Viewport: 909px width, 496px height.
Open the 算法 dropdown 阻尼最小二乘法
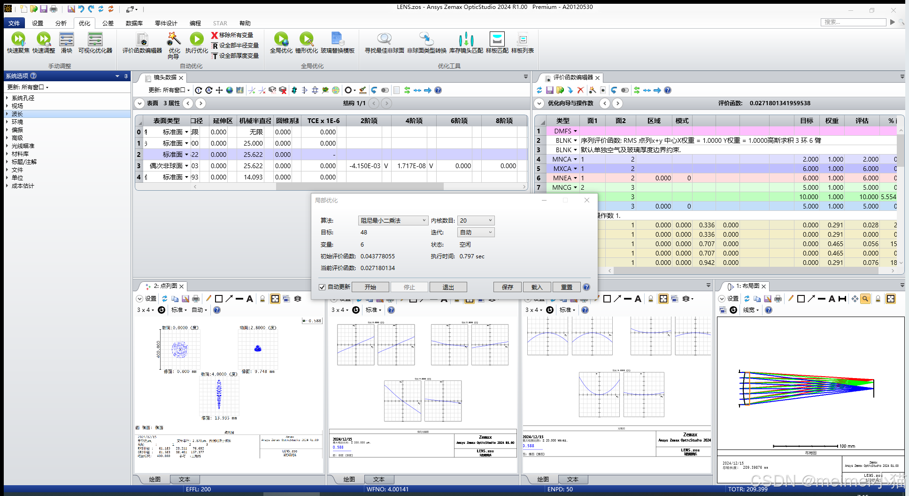(393, 220)
